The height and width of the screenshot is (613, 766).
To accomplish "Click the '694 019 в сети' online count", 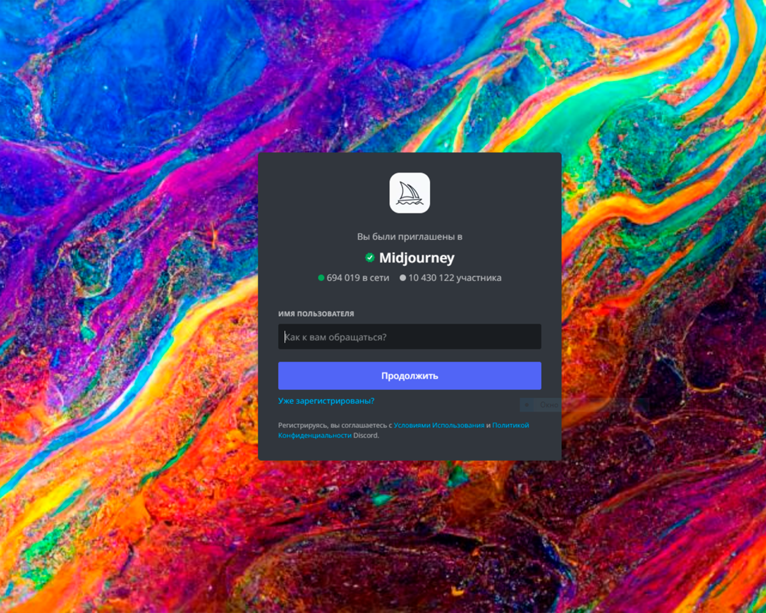I will tap(358, 278).
